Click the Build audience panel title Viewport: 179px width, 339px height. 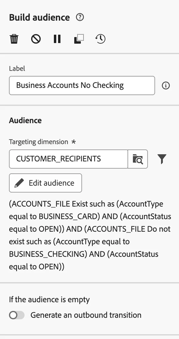40,18
